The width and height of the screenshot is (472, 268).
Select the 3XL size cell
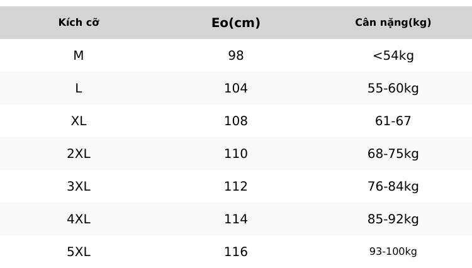click(79, 186)
